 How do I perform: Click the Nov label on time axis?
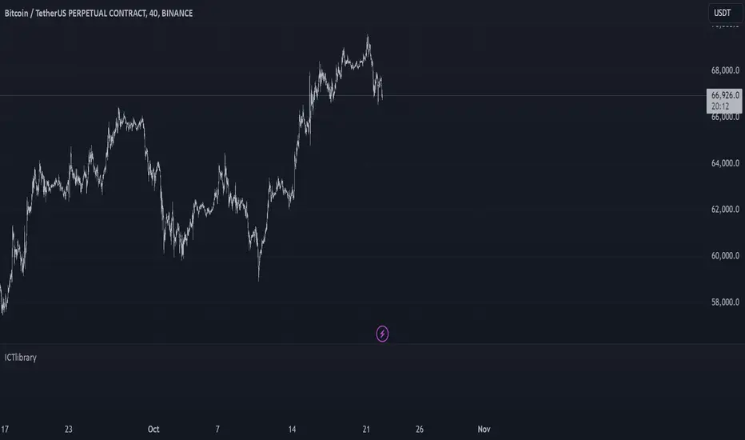[482, 430]
